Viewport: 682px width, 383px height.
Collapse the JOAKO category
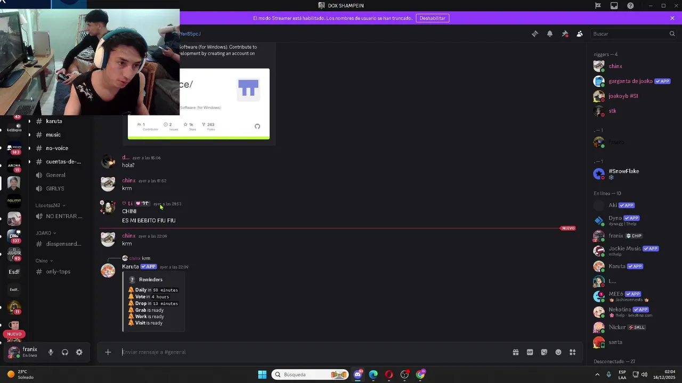click(x=46, y=233)
